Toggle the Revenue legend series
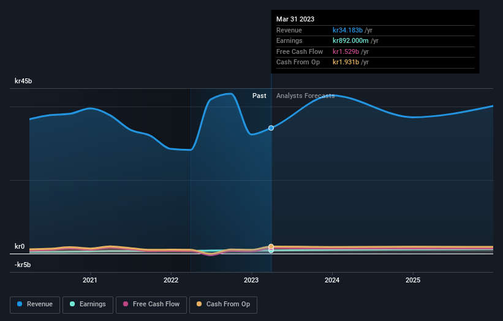Viewport: 503px width, 321px height. (x=35, y=304)
